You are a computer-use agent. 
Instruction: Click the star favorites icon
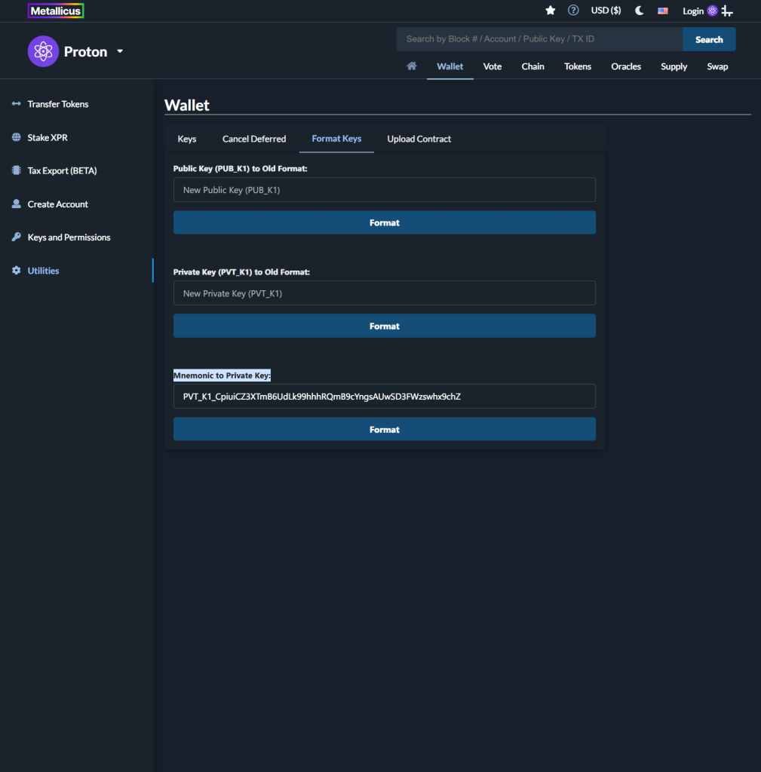pyautogui.click(x=550, y=11)
